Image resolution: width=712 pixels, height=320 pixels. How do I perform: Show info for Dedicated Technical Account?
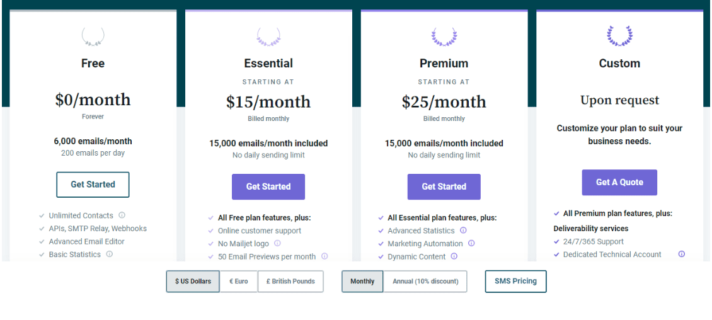[x=682, y=254]
